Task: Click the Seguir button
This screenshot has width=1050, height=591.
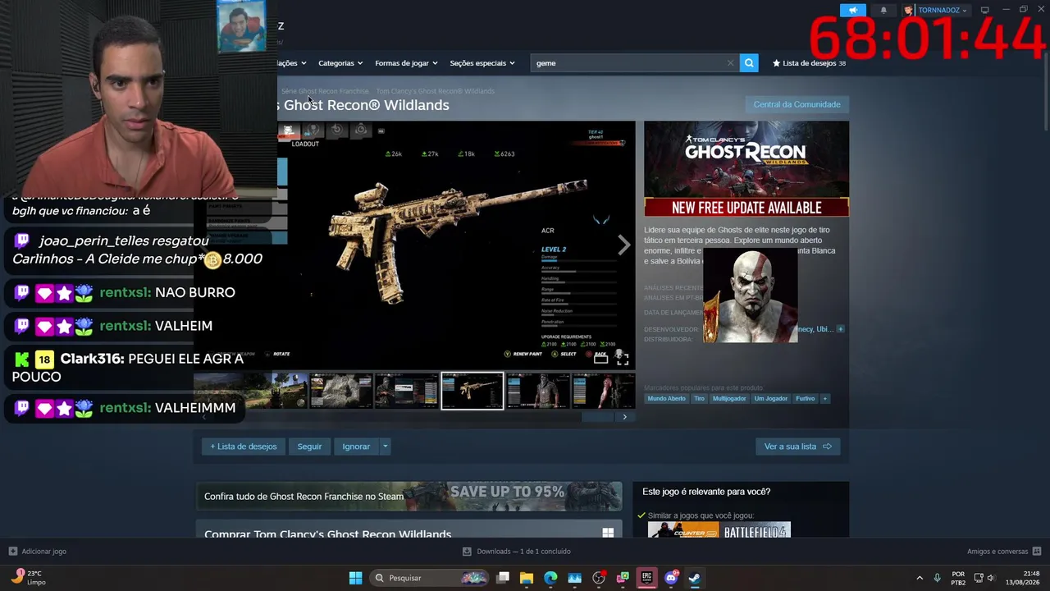Action: coord(309,447)
